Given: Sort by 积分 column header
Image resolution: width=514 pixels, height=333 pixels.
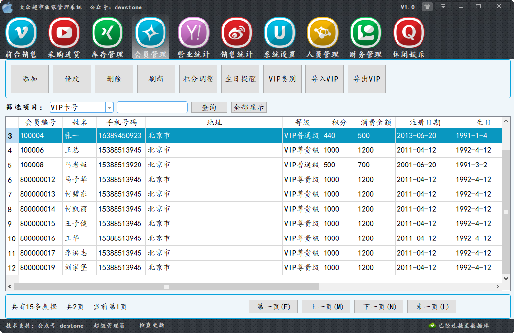Looking at the screenshot, I should click(x=339, y=122).
